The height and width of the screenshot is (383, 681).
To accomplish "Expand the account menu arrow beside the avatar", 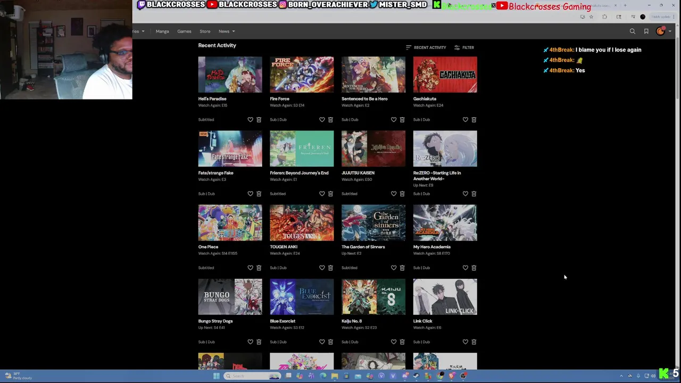I will point(670,31).
